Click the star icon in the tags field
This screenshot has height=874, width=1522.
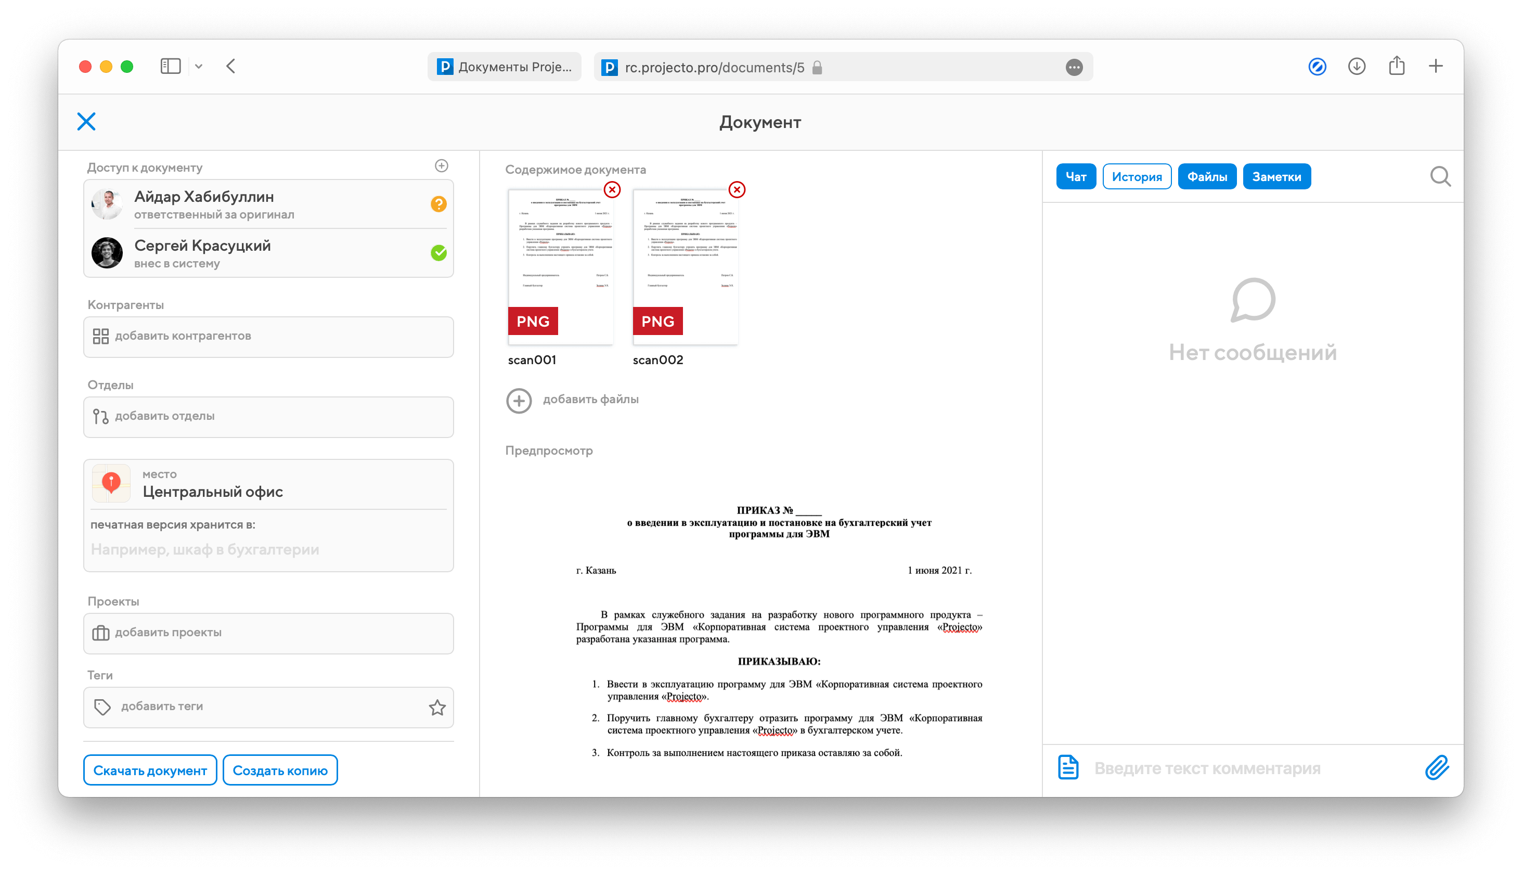(x=437, y=708)
